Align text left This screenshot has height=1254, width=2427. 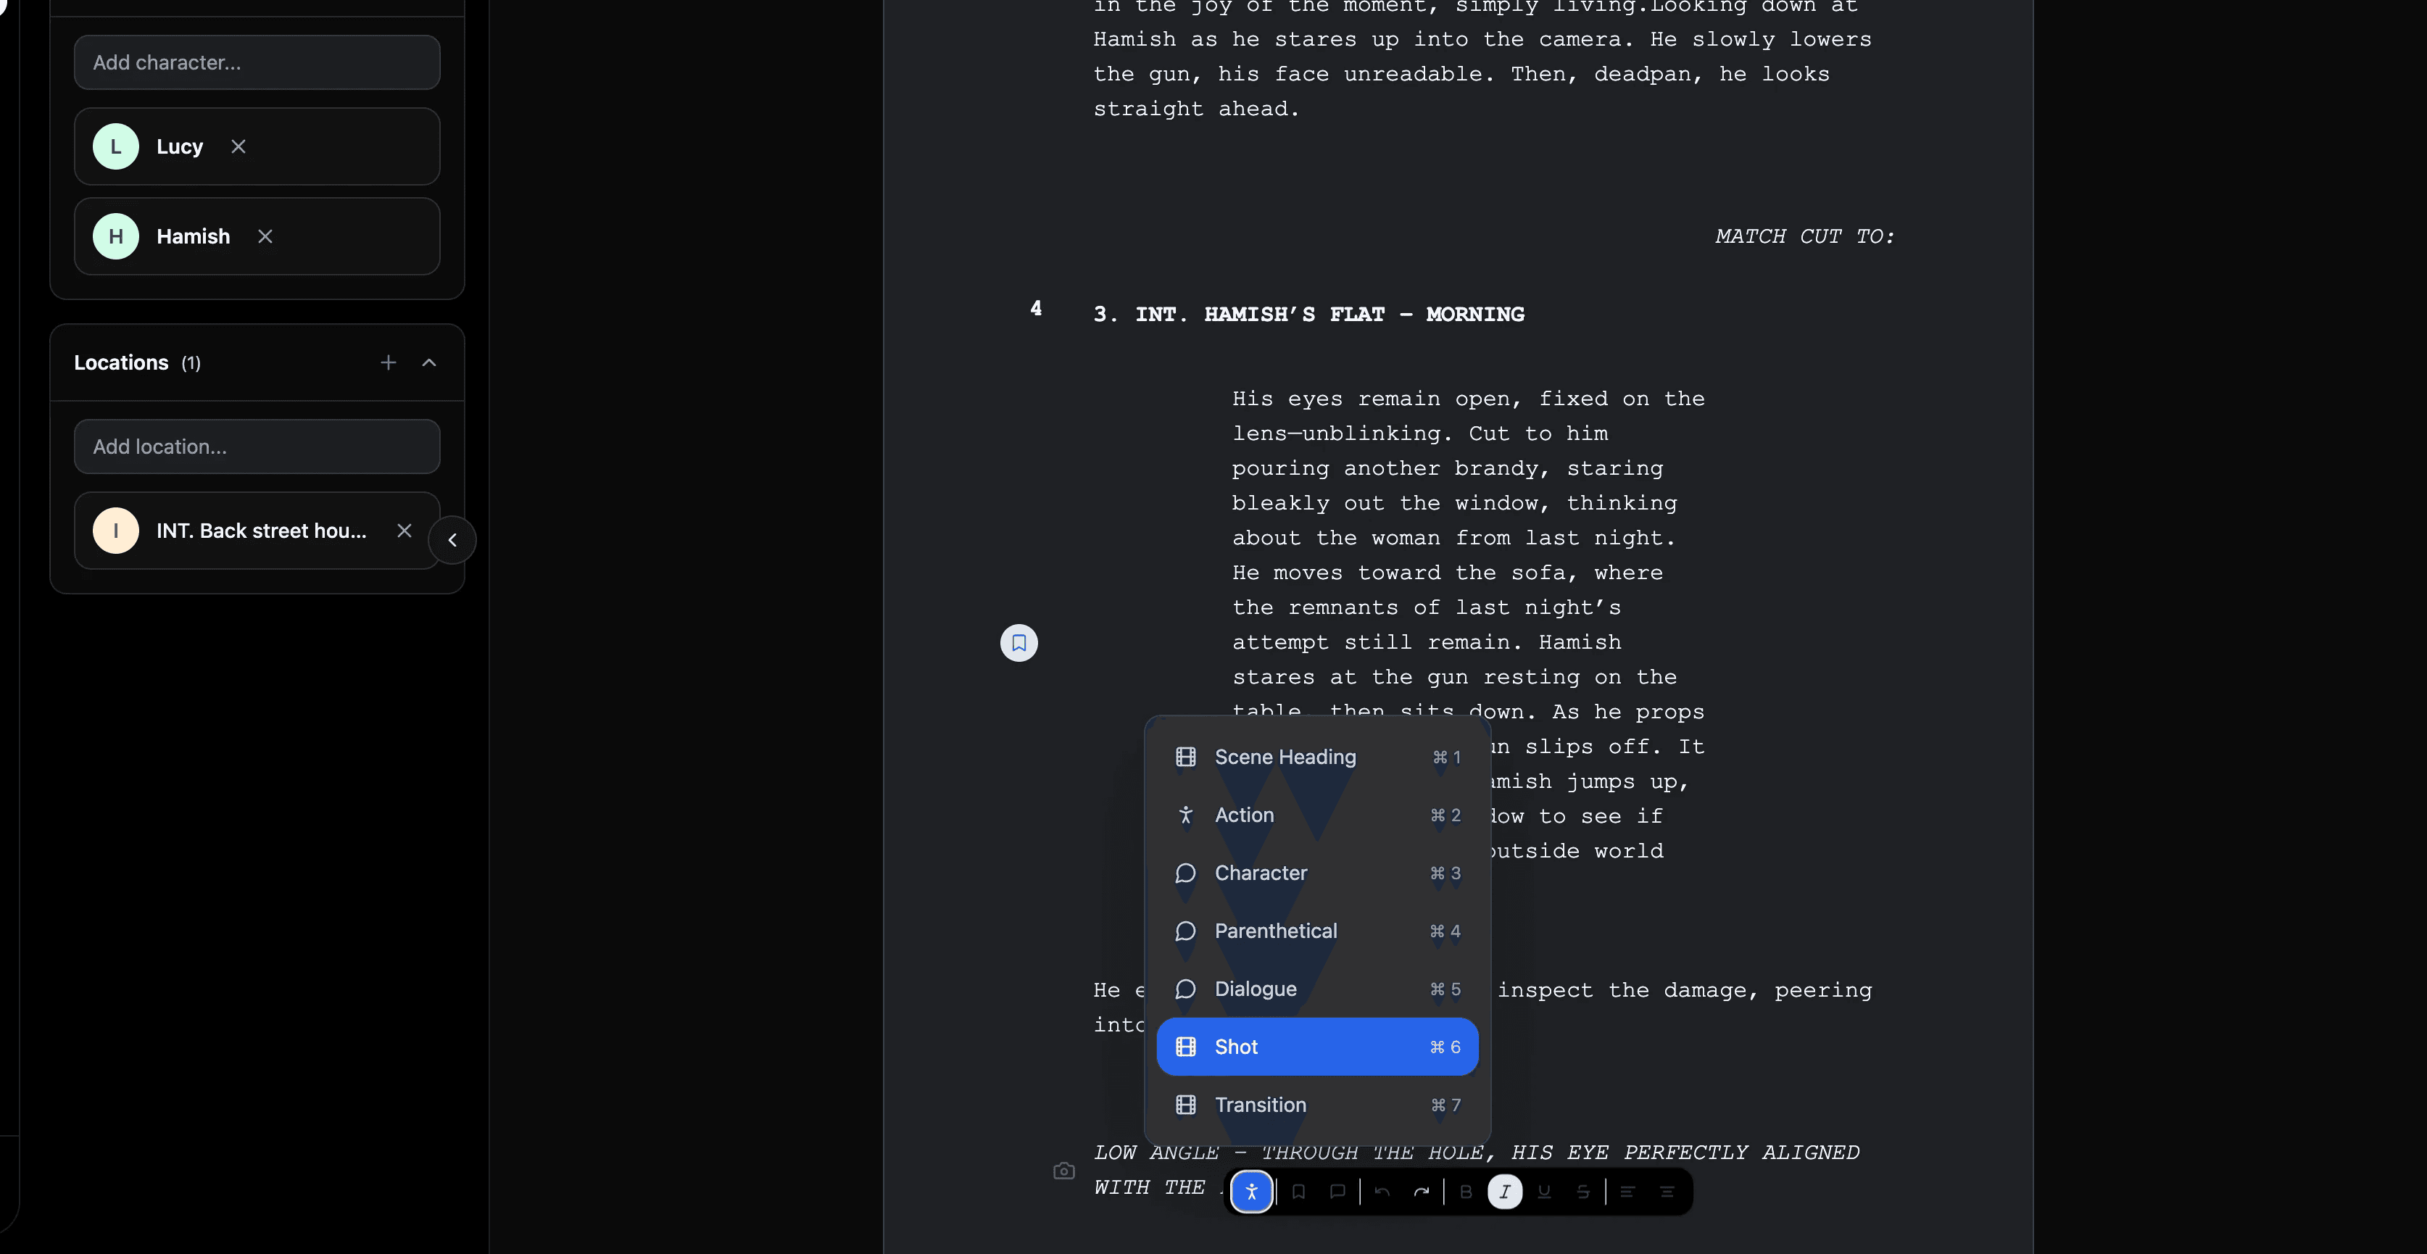(x=1627, y=1192)
